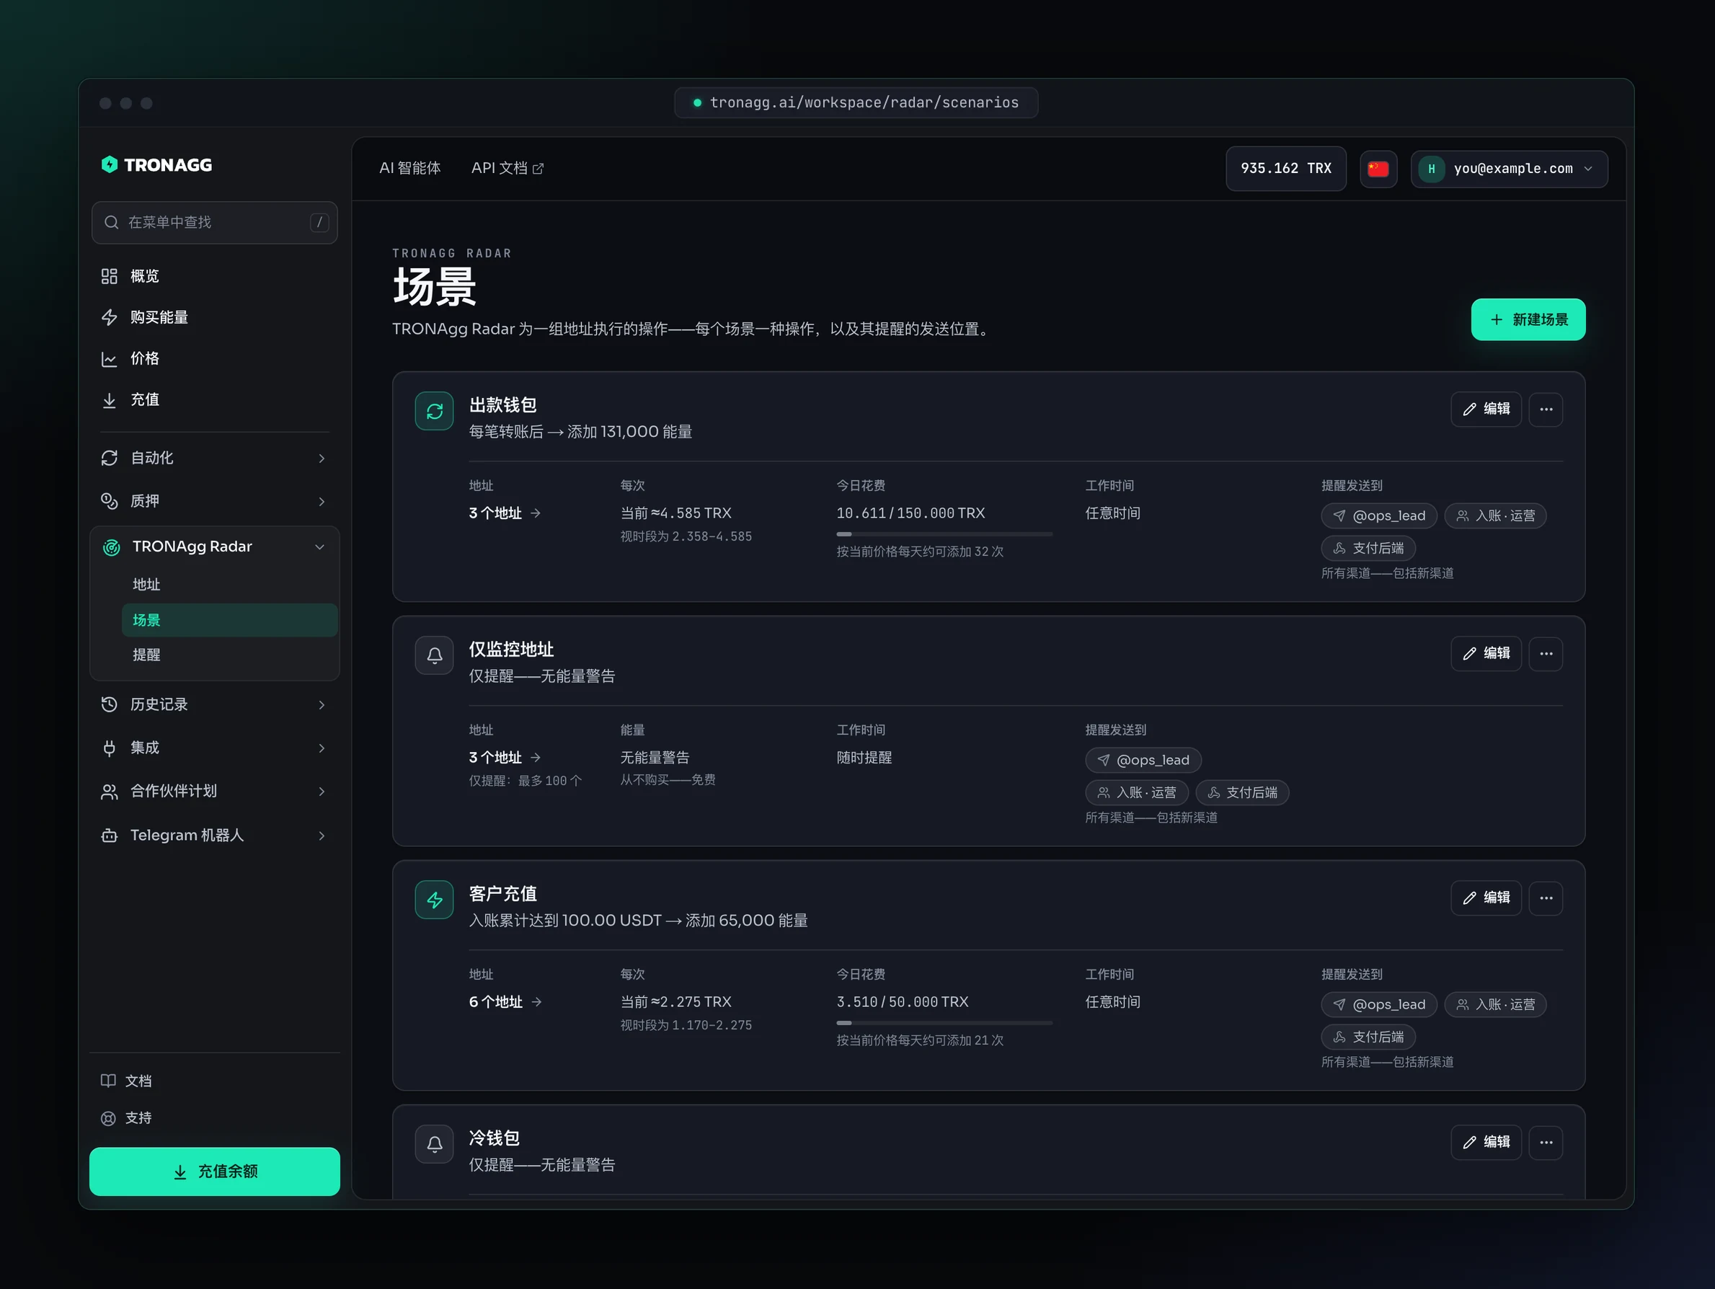Open the you@example.com account dropdown

coord(1509,168)
